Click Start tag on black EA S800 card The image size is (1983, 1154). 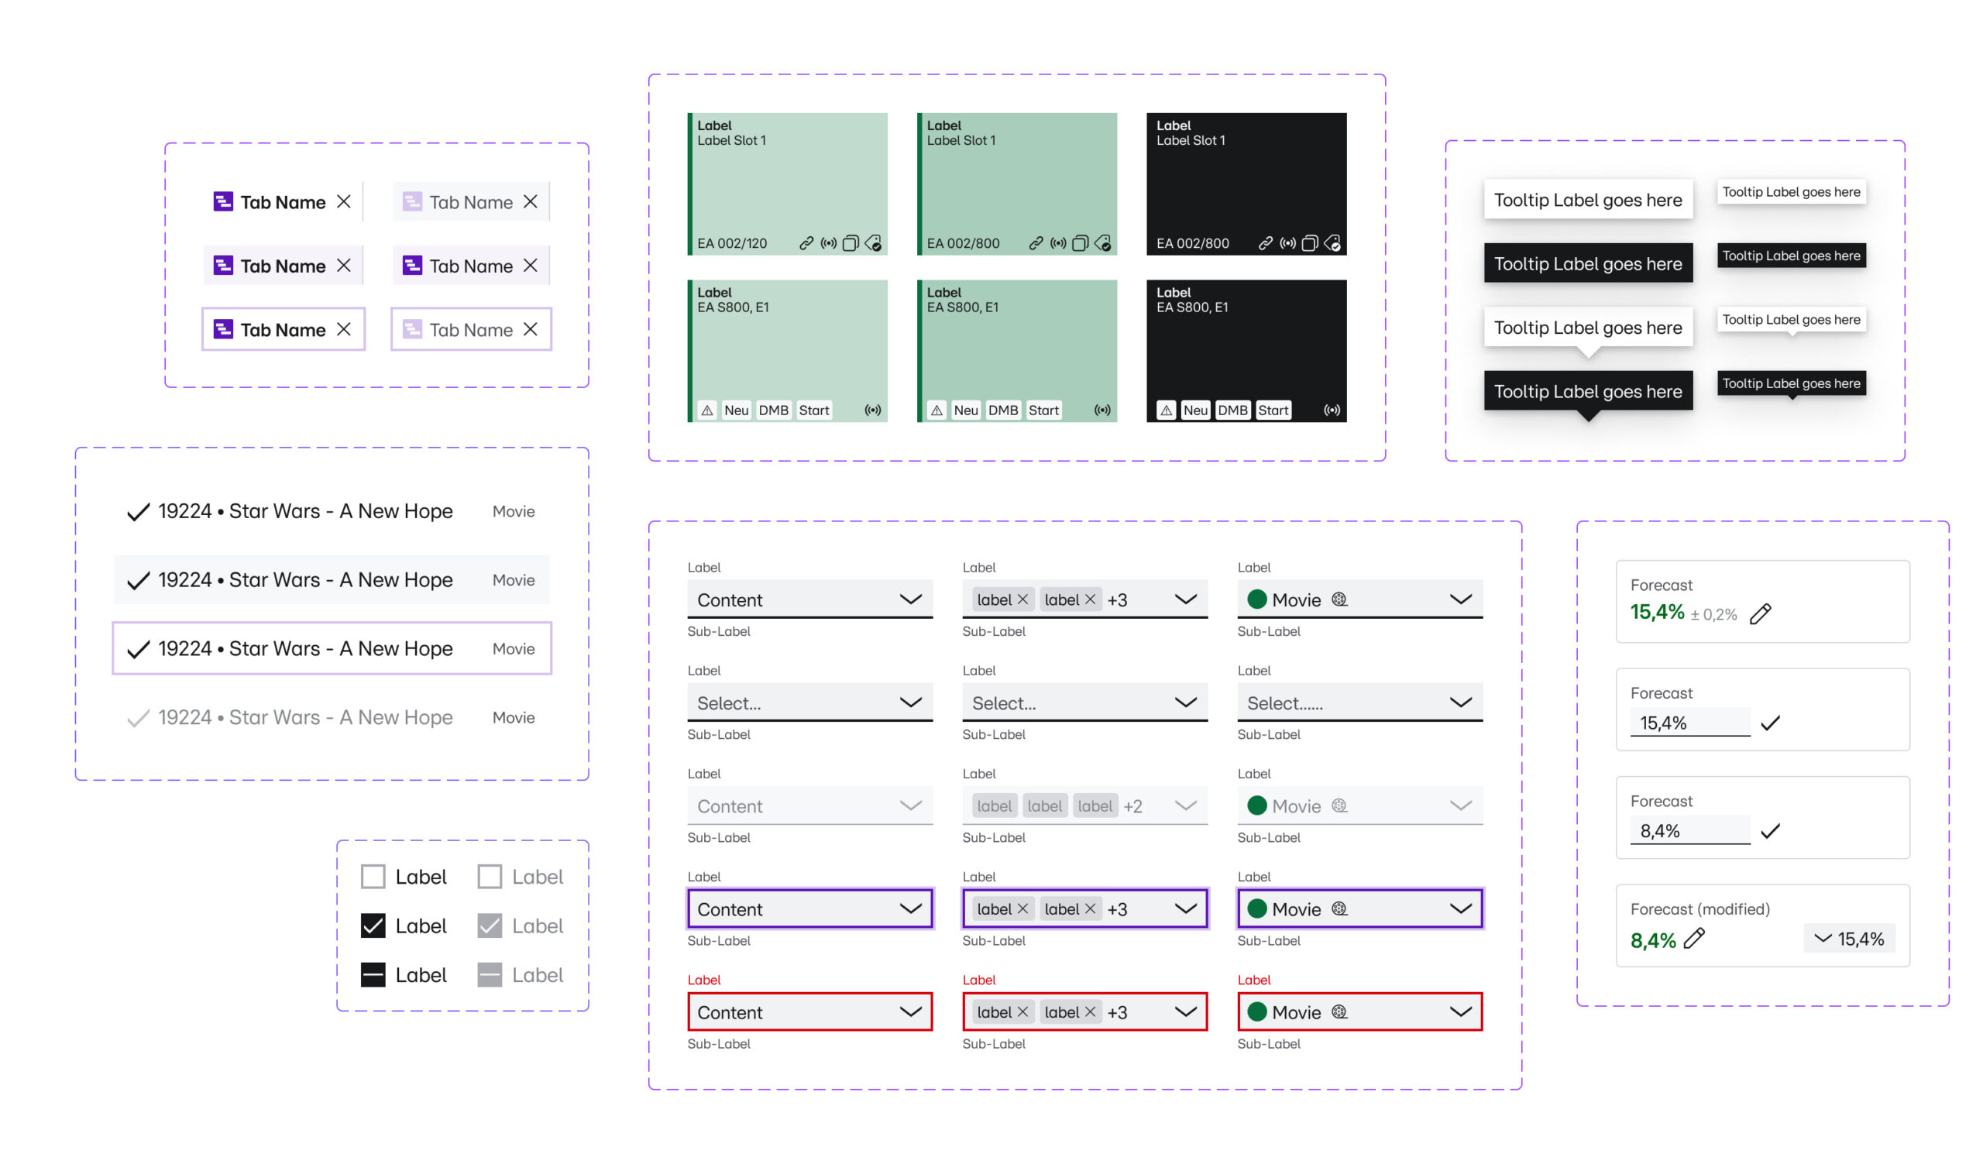point(1273,410)
